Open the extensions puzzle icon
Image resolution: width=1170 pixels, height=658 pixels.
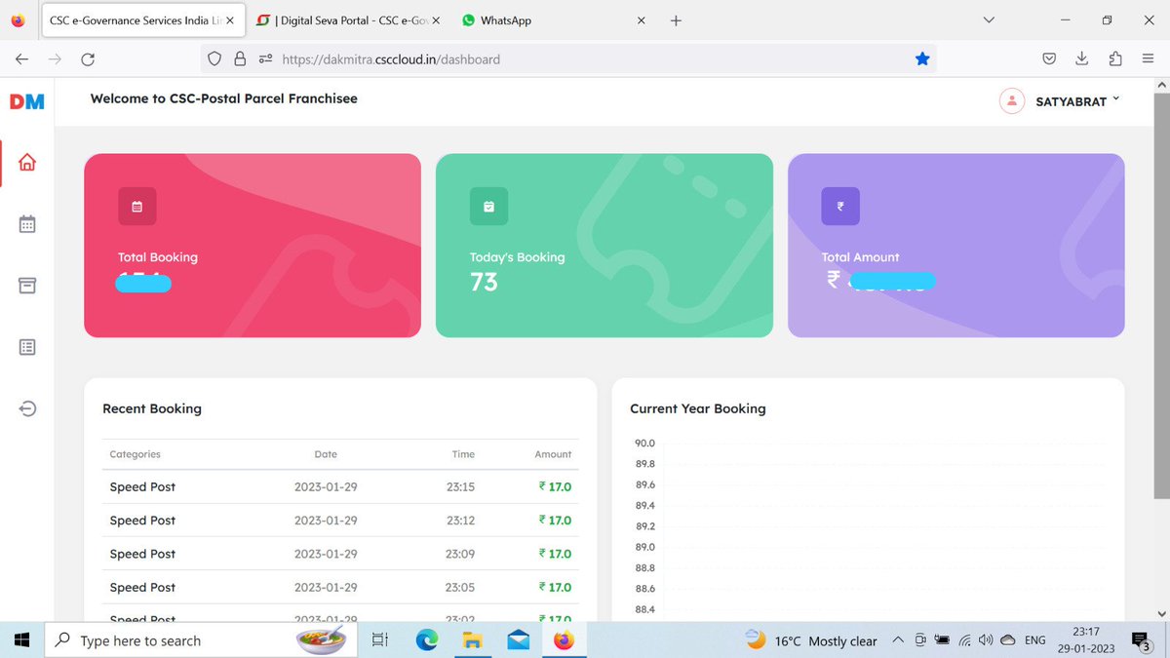click(1115, 59)
